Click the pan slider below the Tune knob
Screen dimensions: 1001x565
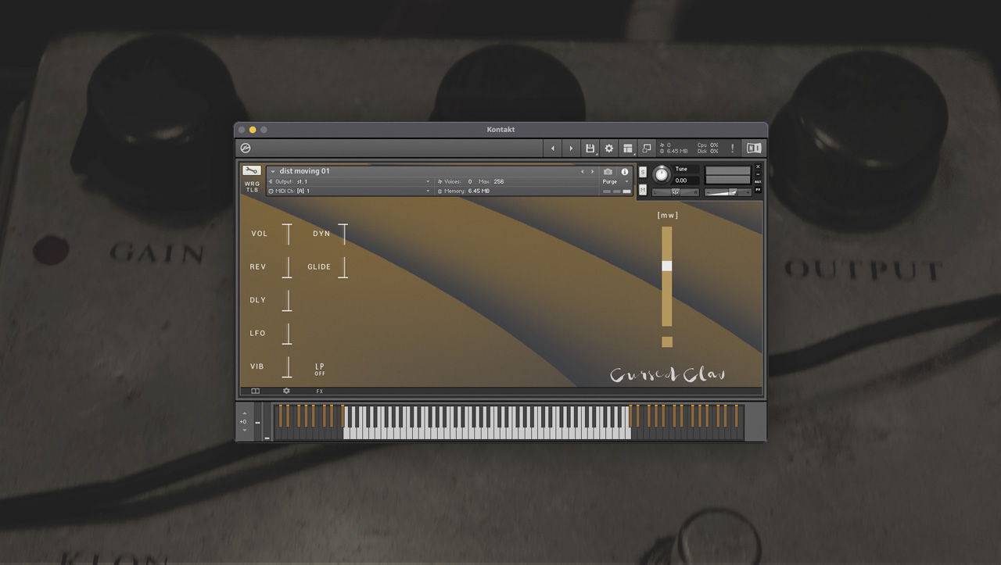(676, 192)
